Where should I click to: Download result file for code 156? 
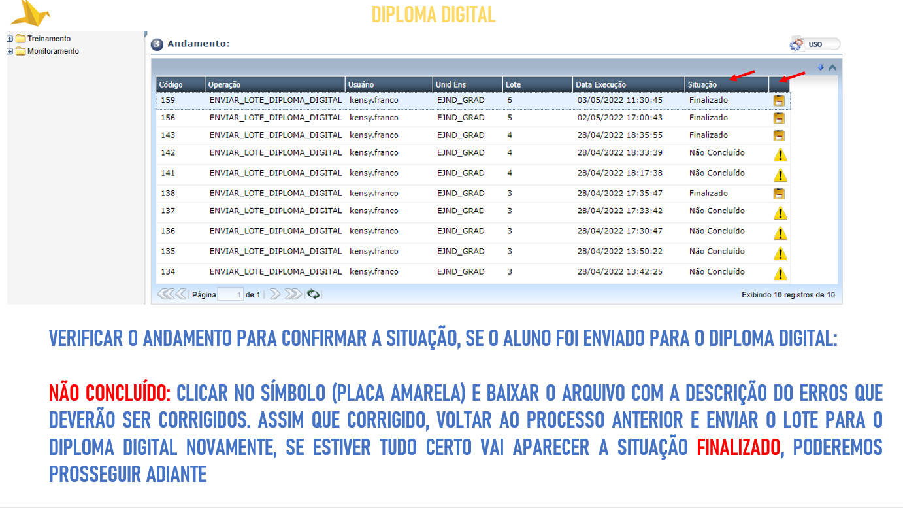coord(779,118)
